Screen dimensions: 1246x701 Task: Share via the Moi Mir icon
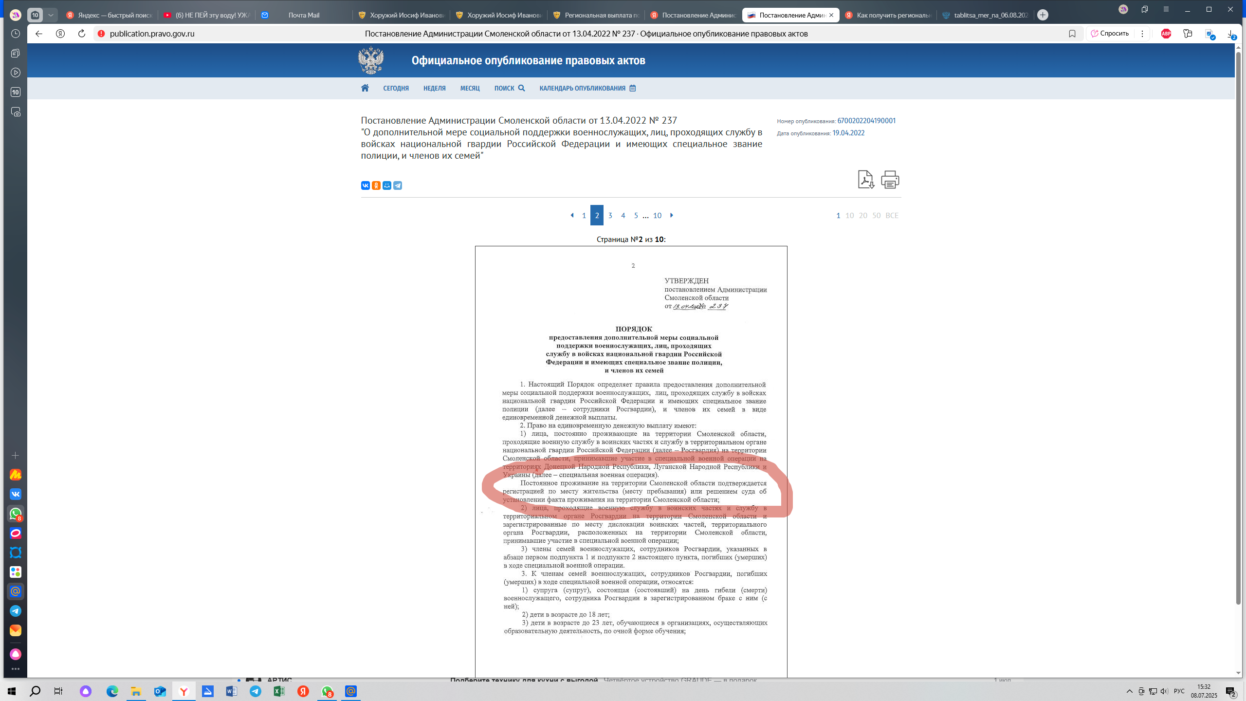[387, 185]
